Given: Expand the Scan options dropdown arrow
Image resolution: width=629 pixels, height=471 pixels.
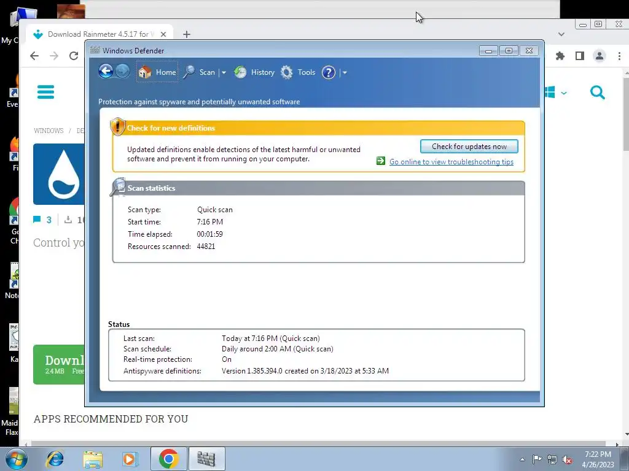Looking at the screenshot, I should [224, 72].
